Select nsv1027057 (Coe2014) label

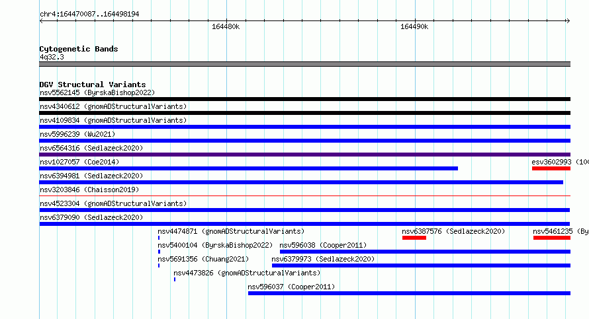click(x=79, y=162)
